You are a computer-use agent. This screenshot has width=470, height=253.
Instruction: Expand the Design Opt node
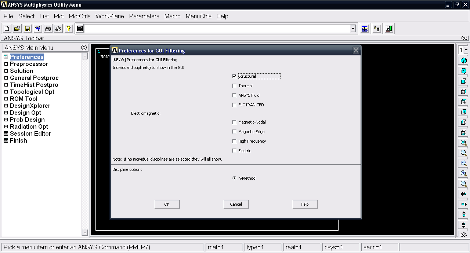pyautogui.click(x=6, y=113)
